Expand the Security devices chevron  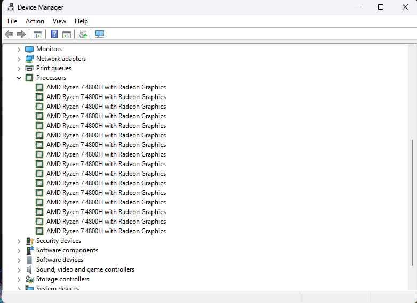pyautogui.click(x=19, y=241)
